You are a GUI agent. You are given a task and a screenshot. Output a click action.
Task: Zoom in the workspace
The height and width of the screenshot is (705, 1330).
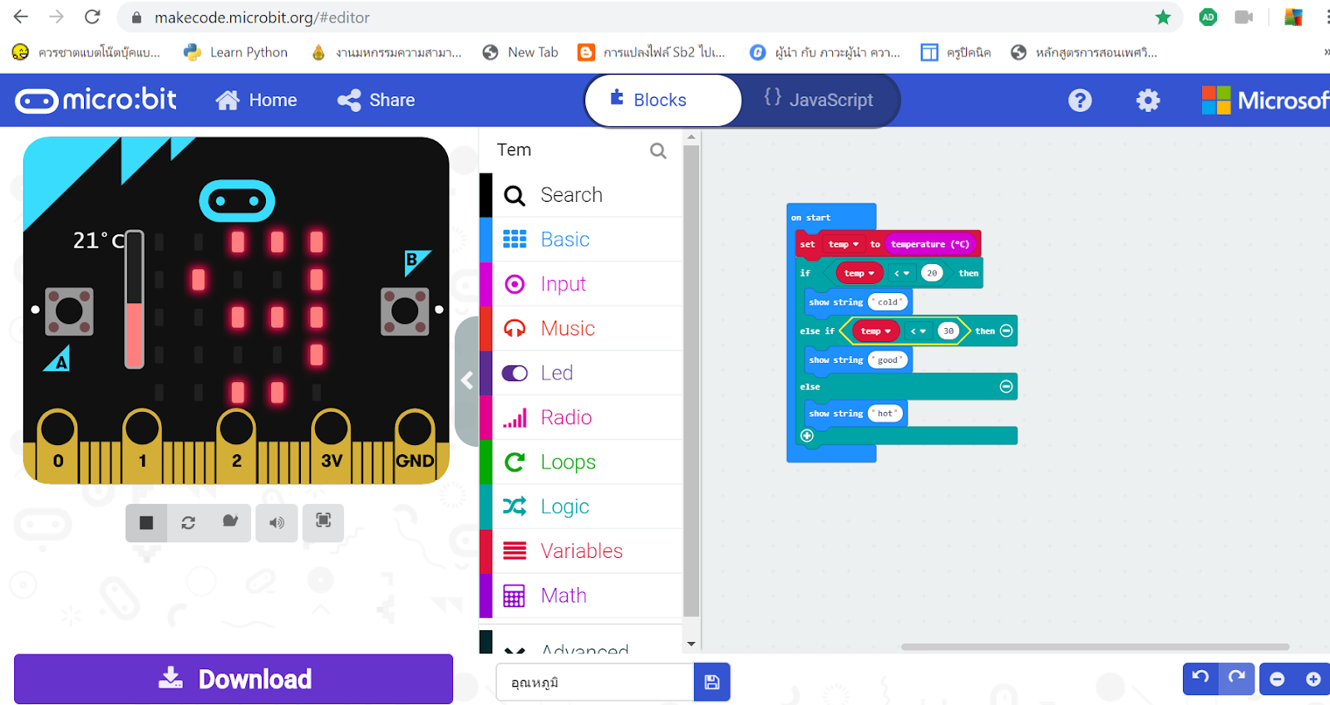(x=1313, y=679)
